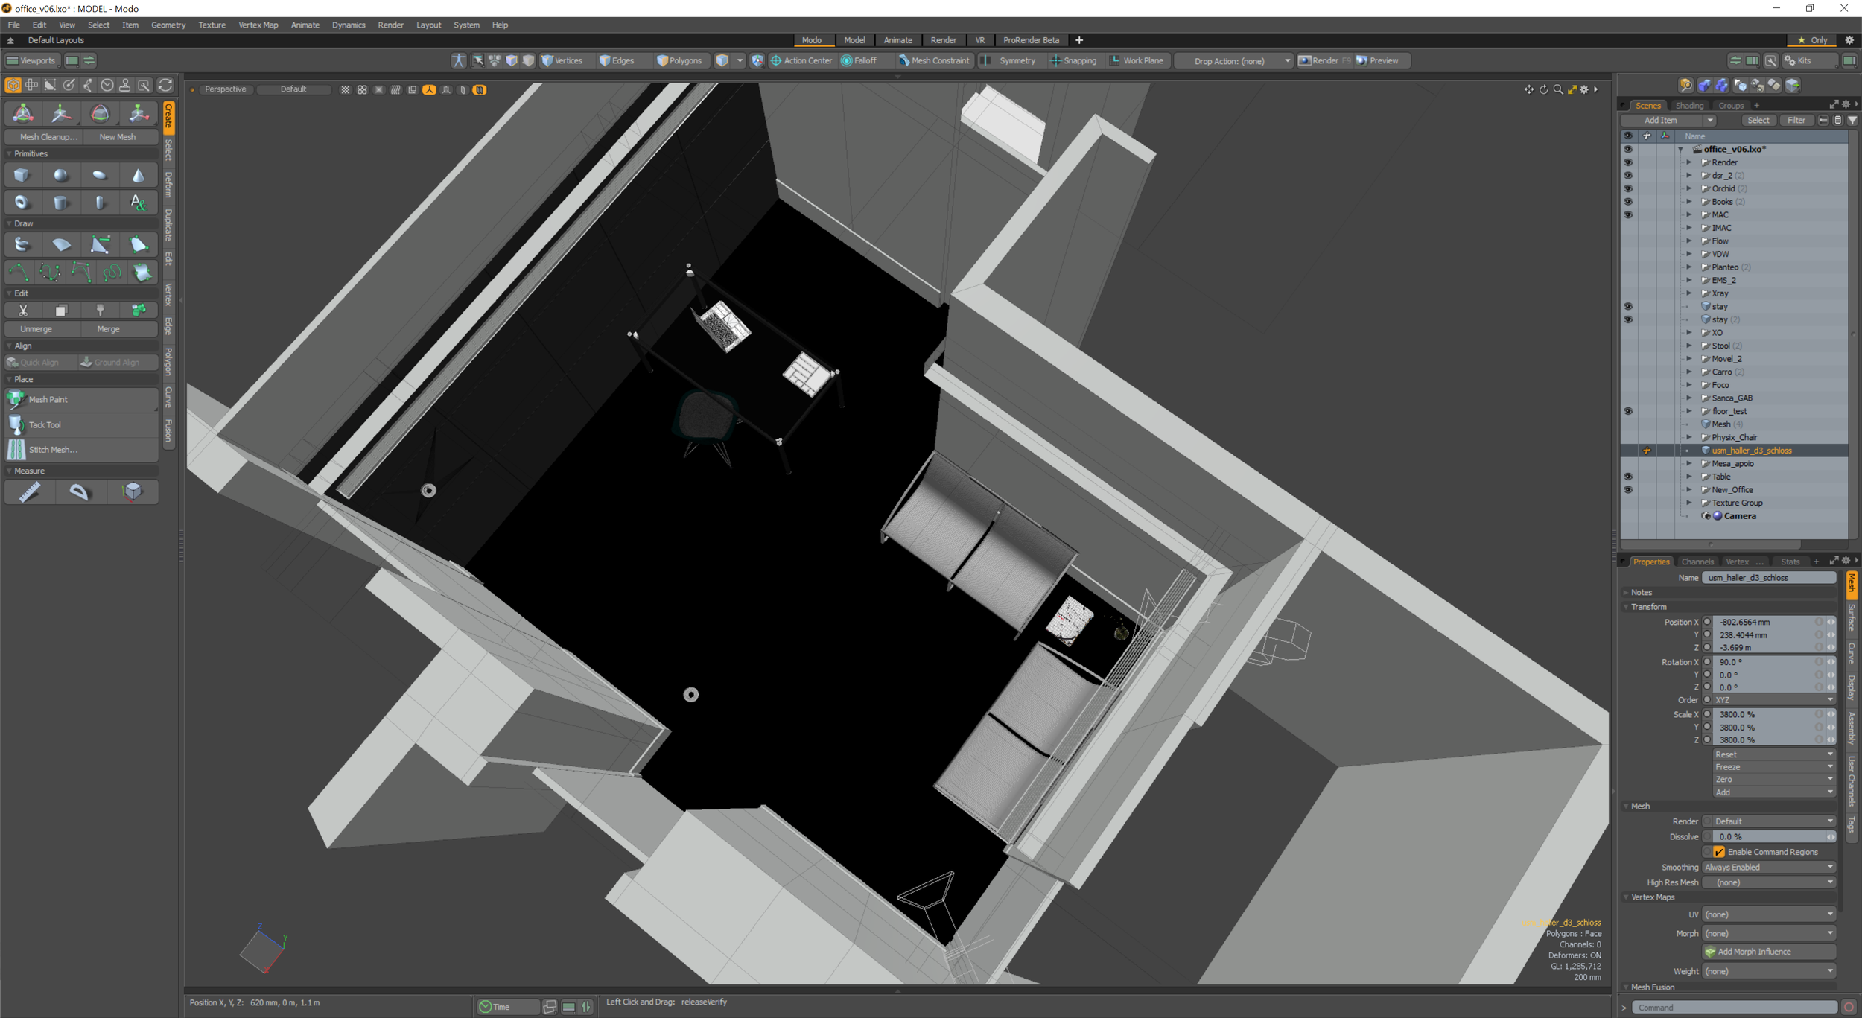
Task: Pick the Cut scissors icon
Action: pos(23,311)
